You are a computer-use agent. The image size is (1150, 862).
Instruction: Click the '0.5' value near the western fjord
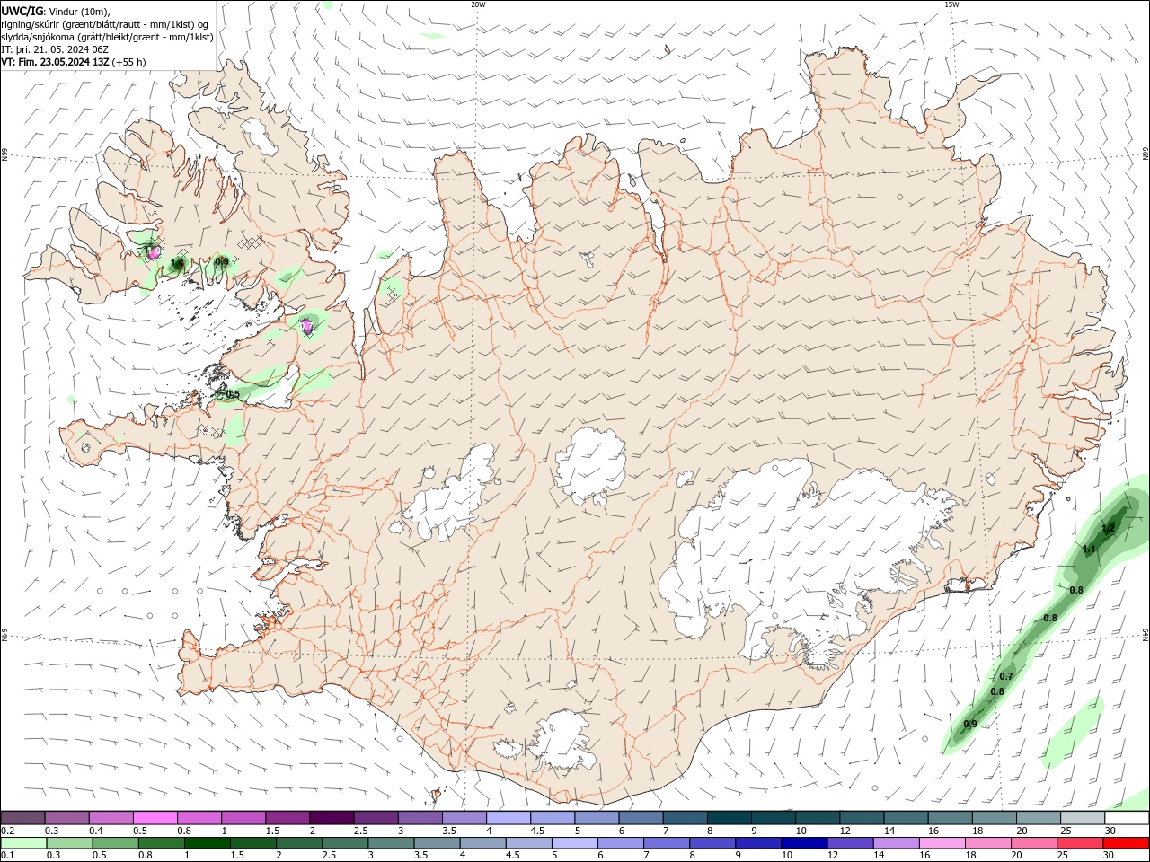pyautogui.click(x=233, y=394)
